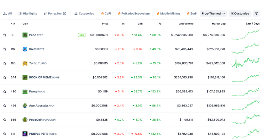Click 24h volume $162,830,791
263x140 pixels.
tap(184, 63)
